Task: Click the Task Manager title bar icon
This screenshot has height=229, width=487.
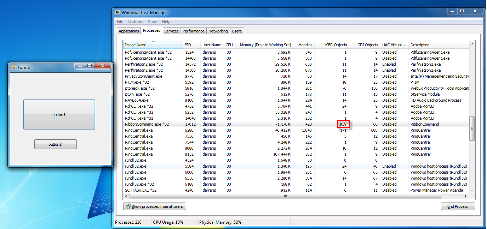Action: point(118,12)
